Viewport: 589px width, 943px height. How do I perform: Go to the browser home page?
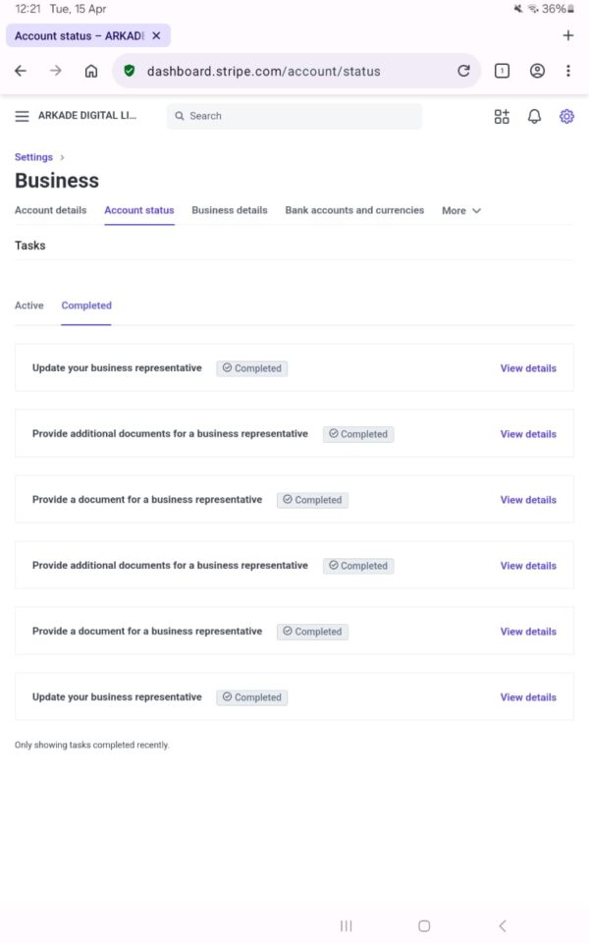click(91, 71)
